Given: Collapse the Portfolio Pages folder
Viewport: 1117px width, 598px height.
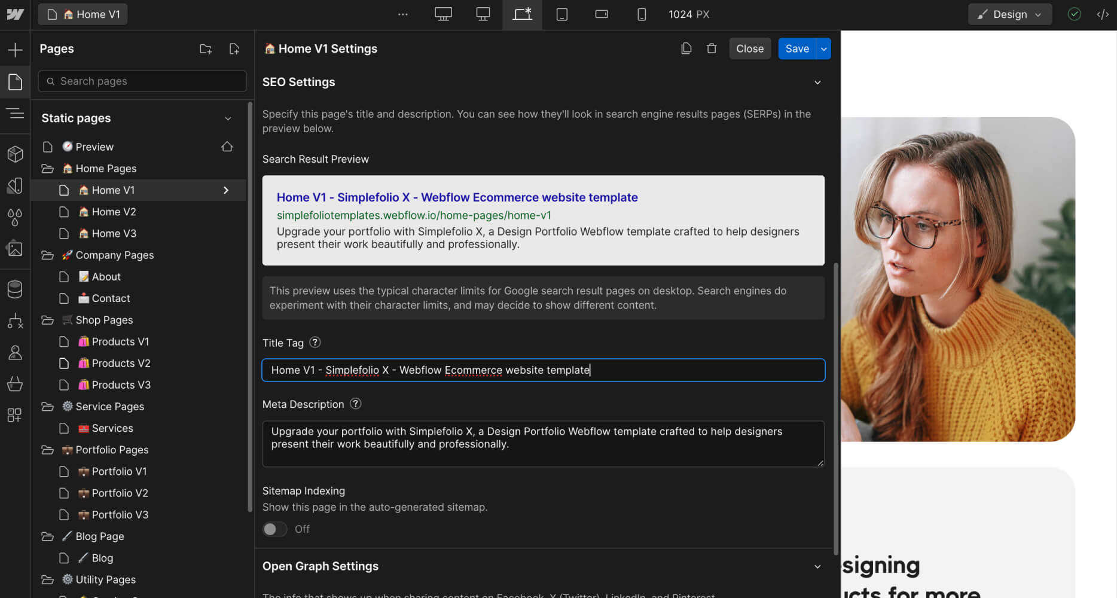Looking at the screenshot, I should (47, 450).
